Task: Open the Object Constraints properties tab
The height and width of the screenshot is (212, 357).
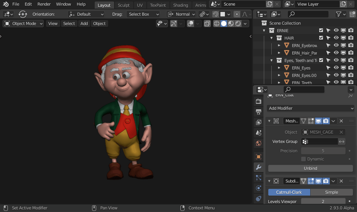Action: coord(259,199)
